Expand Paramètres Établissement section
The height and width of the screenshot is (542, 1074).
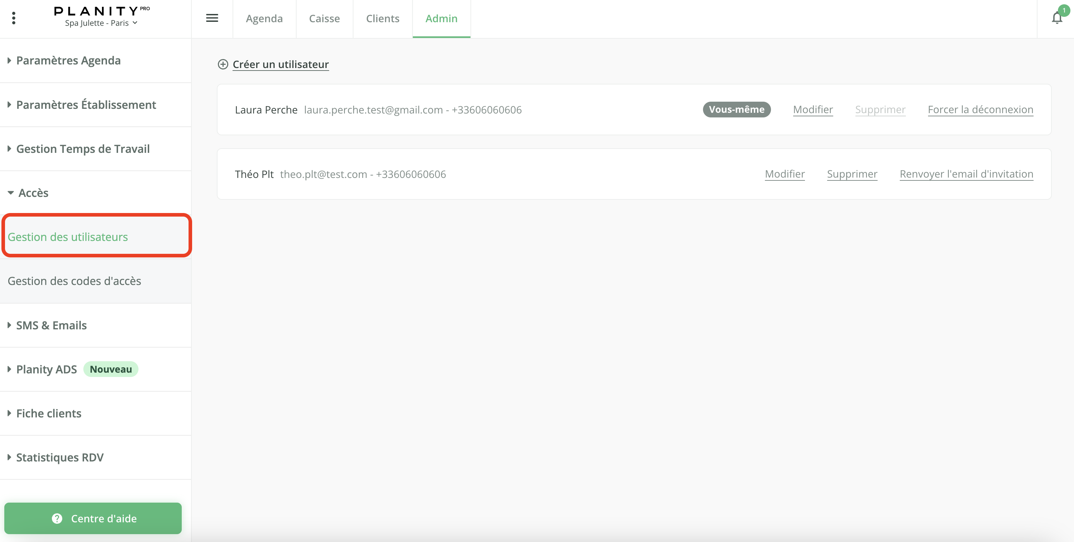(x=86, y=105)
